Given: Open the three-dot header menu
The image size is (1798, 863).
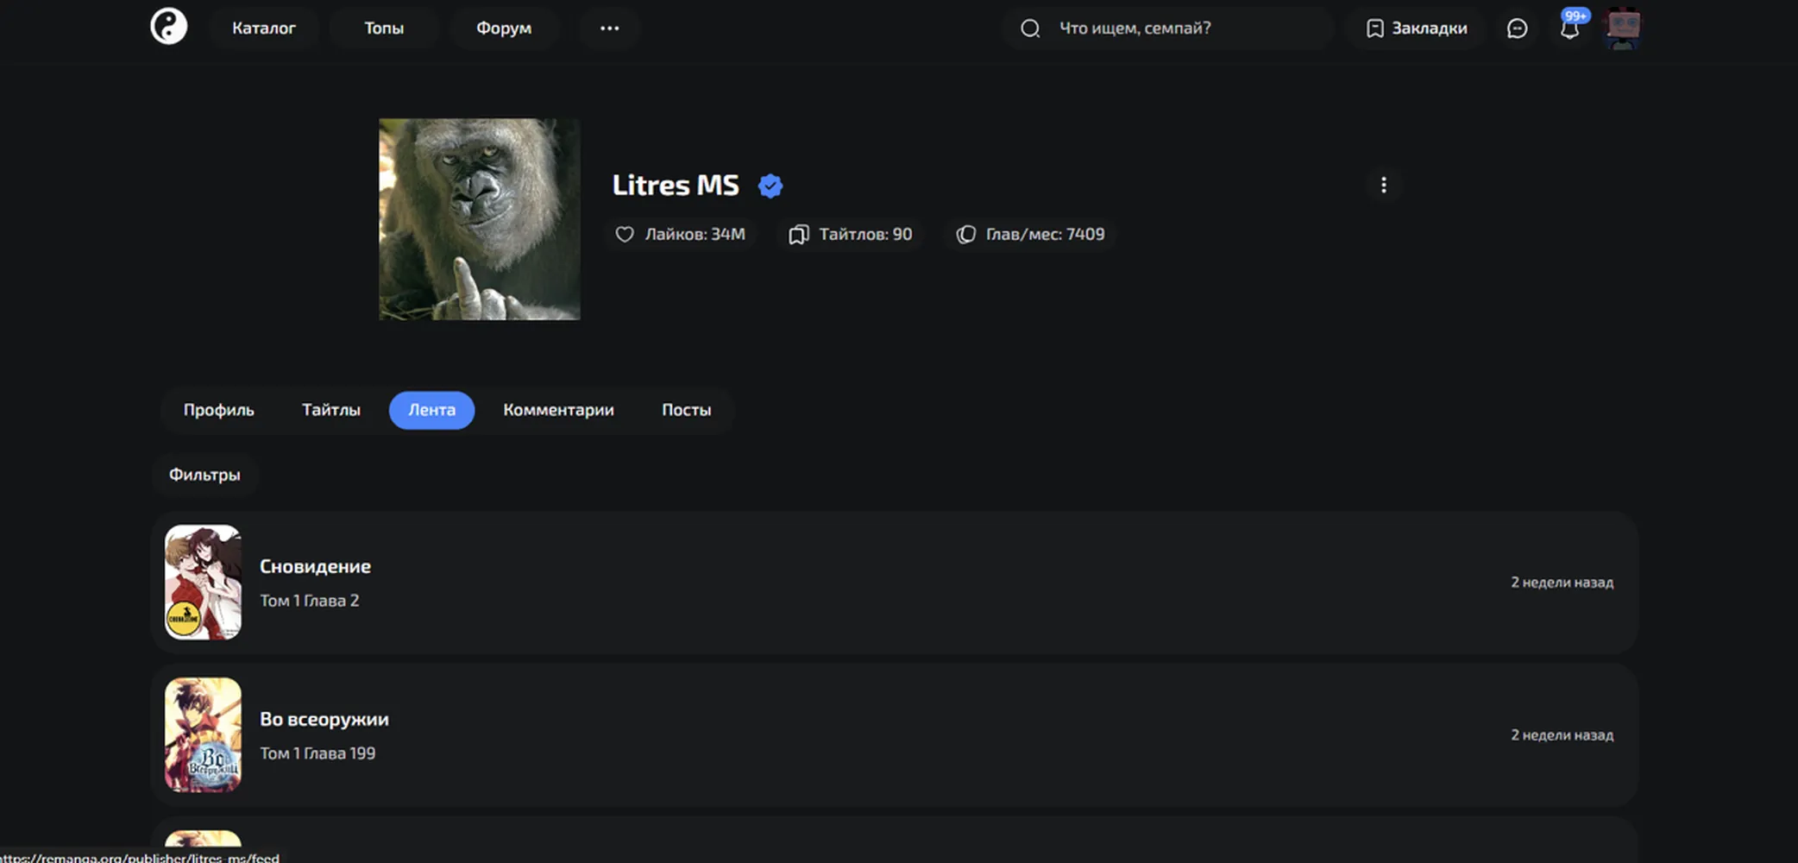Looking at the screenshot, I should point(609,28).
